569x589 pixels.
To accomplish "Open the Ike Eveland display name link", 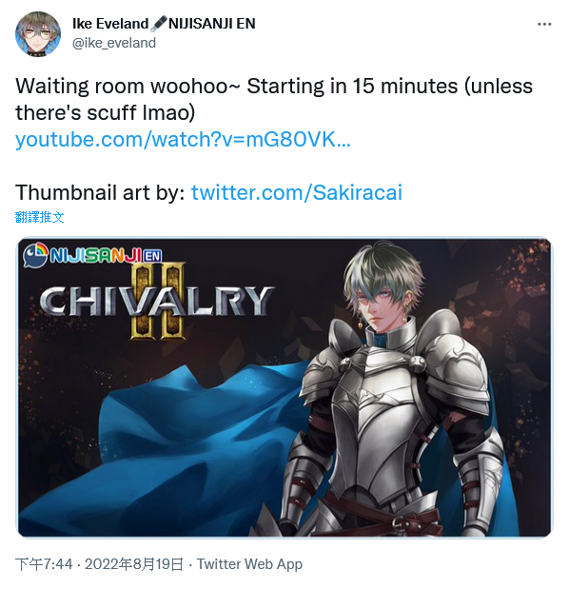I will coord(110,24).
